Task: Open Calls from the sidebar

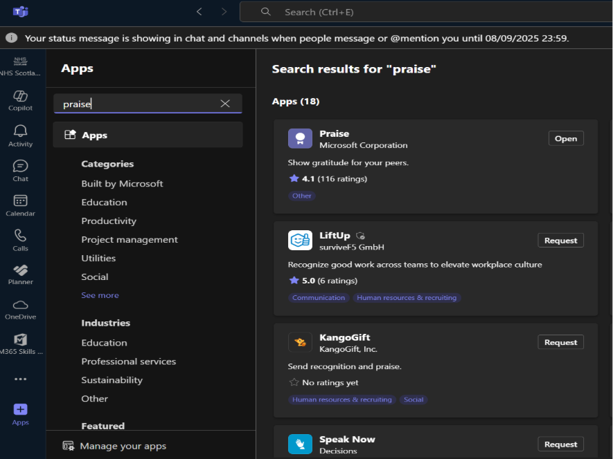Action: tap(20, 240)
